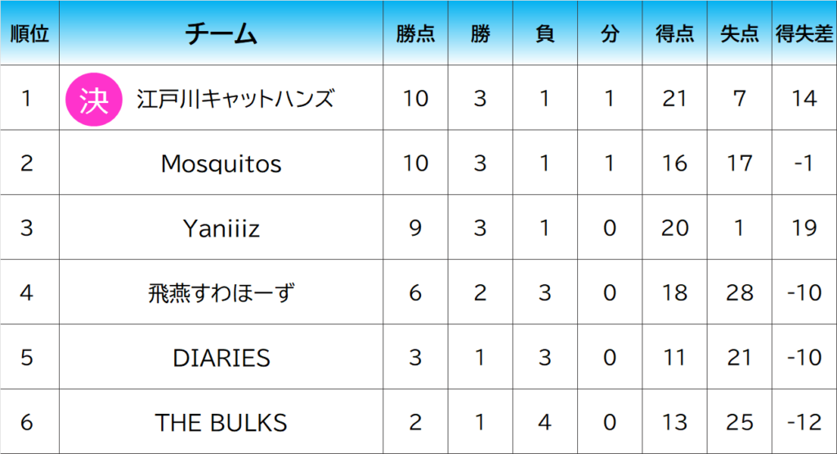Click Yaniiiz goal difference value 19
Image resolution: width=837 pixels, height=454 pixels.
point(804,228)
